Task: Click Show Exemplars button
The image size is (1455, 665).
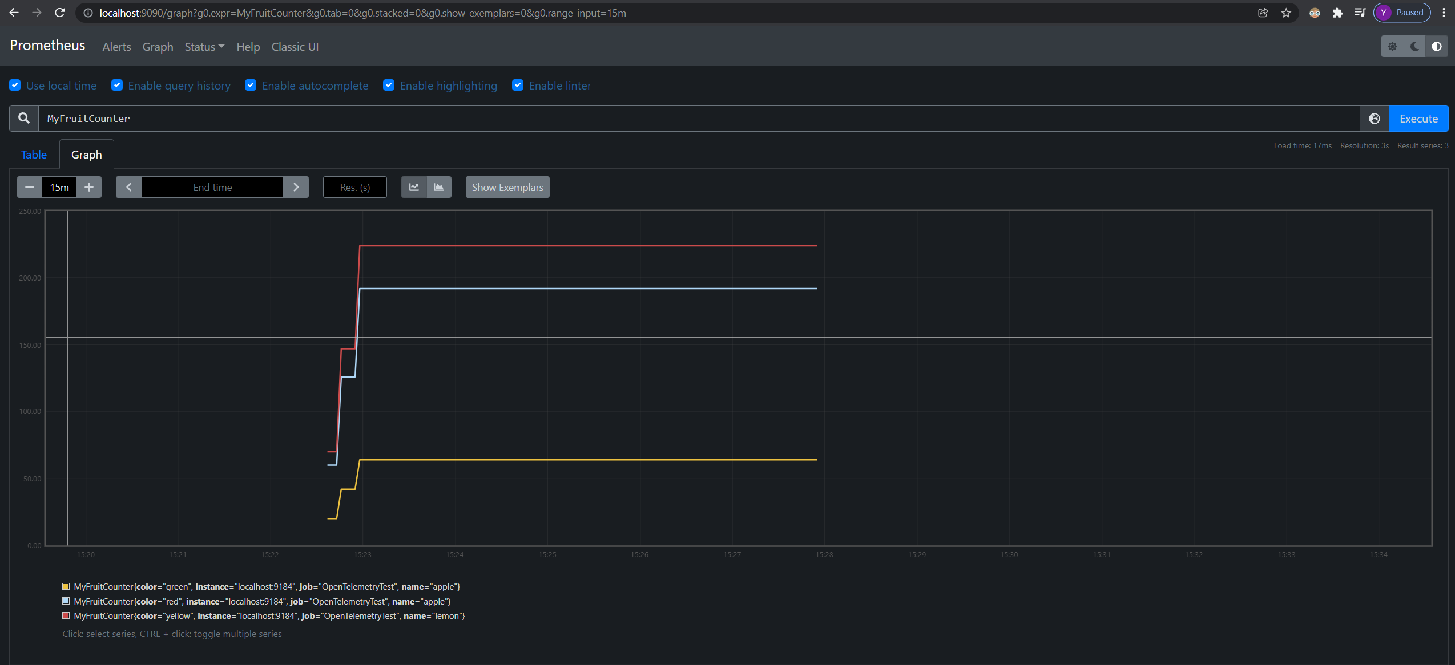Action: pyautogui.click(x=507, y=187)
